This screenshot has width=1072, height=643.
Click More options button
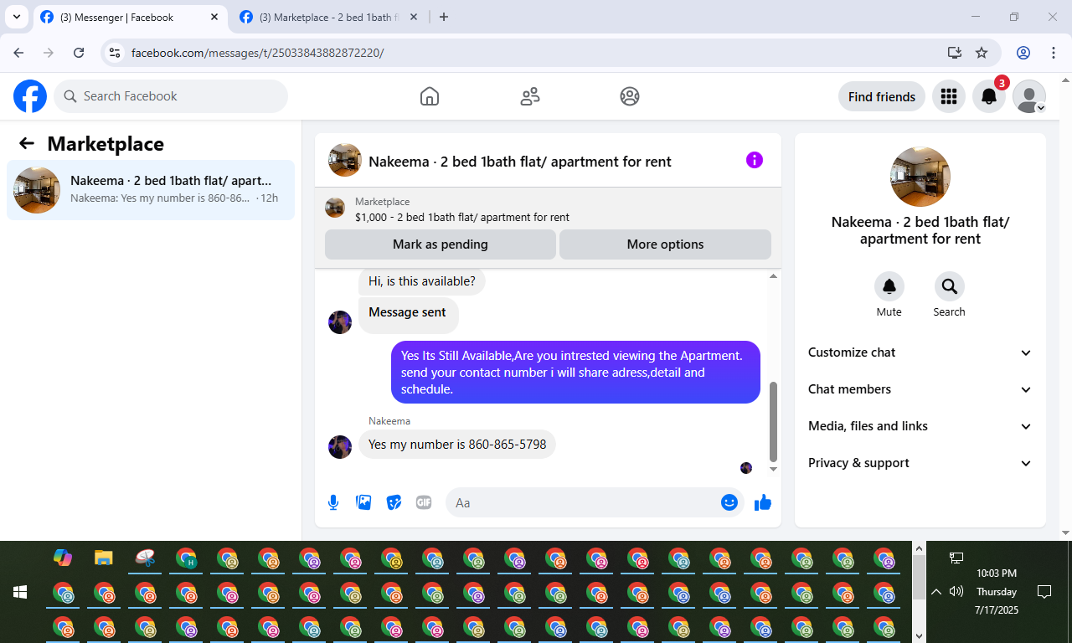[x=665, y=244]
